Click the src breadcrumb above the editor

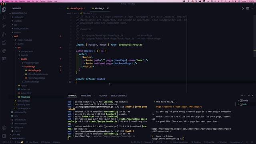click(x=75, y=13)
